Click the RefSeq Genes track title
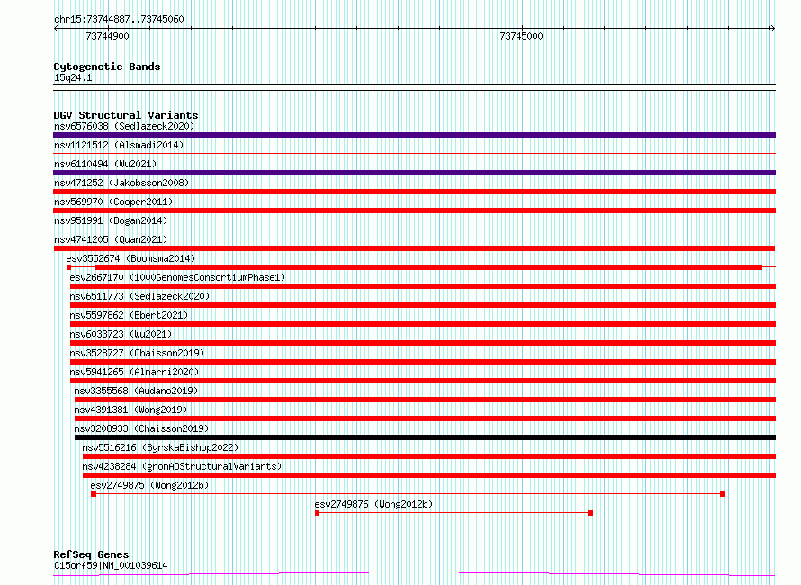This screenshot has height=585, width=801. pyautogui.click(x=92, y=554)
